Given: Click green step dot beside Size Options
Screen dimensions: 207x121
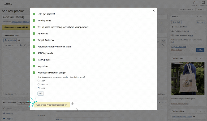Looking at the screenshot, I should coord(34,60).
